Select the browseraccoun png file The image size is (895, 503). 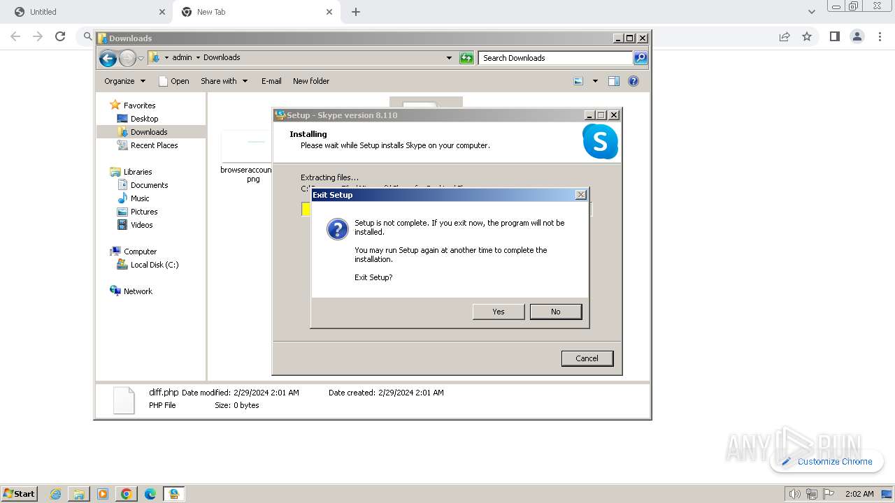pos(246,156)
